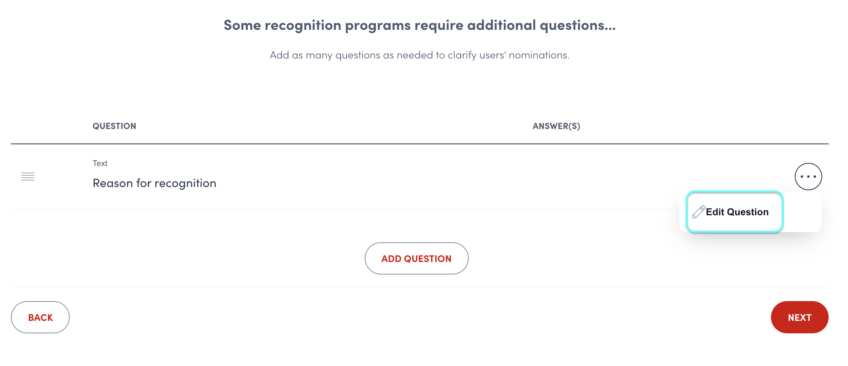Click the 'Add as many questions' subtitle
Screen dimensions: 848x366
point(420,55)
